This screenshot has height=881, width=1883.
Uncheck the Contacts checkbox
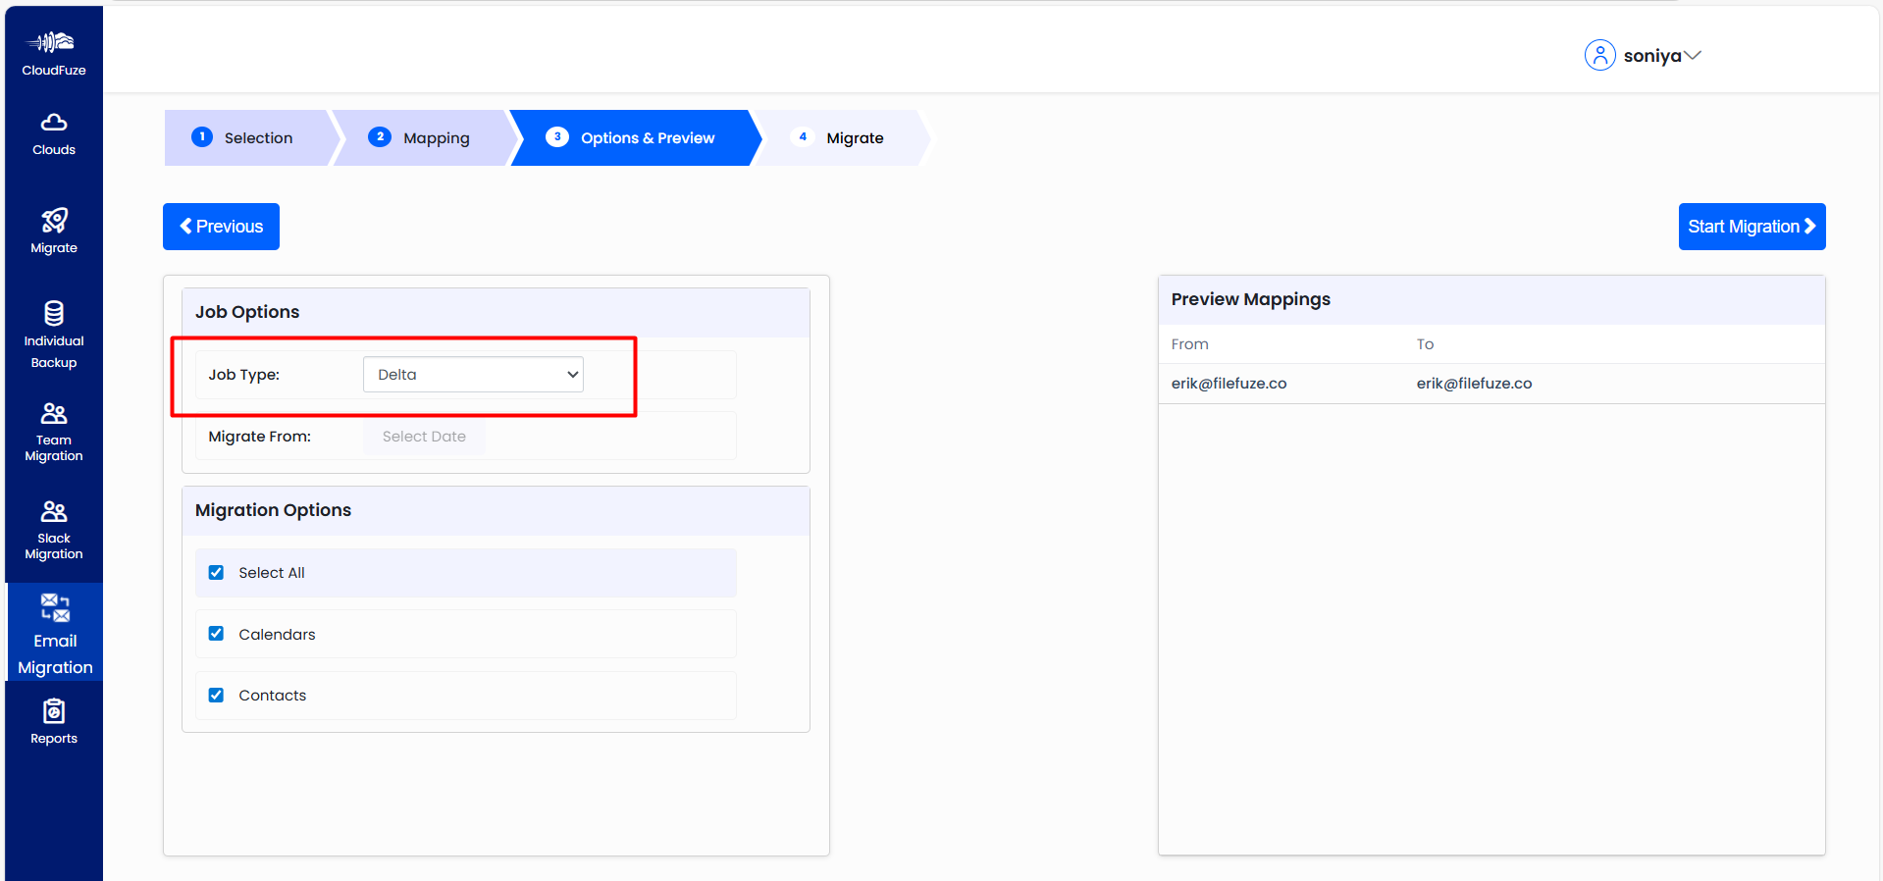217,696
